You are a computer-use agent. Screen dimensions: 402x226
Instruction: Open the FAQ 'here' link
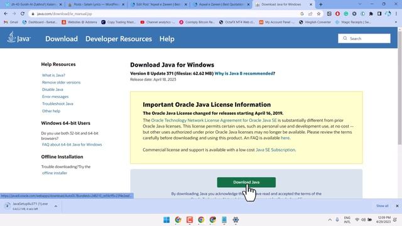[x=285, y=138]
